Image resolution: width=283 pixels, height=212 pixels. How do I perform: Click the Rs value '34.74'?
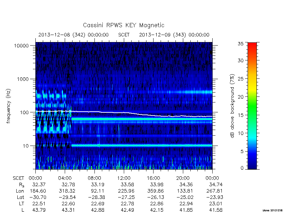click(x=216, y=184)
